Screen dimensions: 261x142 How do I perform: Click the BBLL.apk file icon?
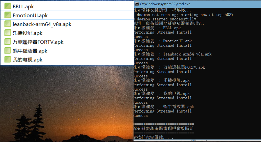[8, 6]
